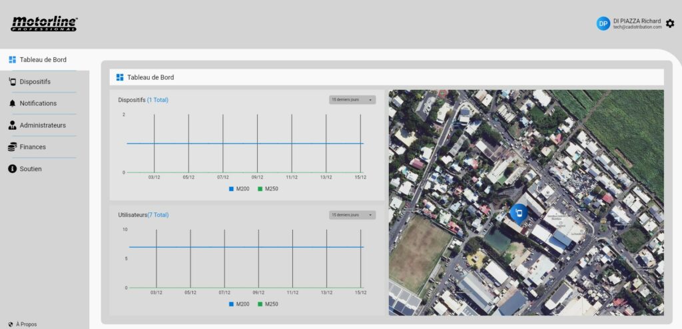
Task: Click the Motorline Professional logo
Action: 44,24
